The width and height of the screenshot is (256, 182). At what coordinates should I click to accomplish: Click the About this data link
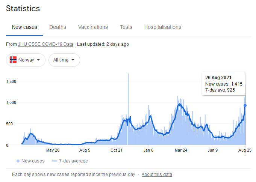[x=157, y=174]
